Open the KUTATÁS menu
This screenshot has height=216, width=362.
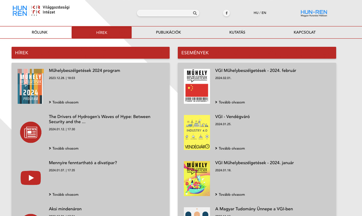click(x=237, y=32)
